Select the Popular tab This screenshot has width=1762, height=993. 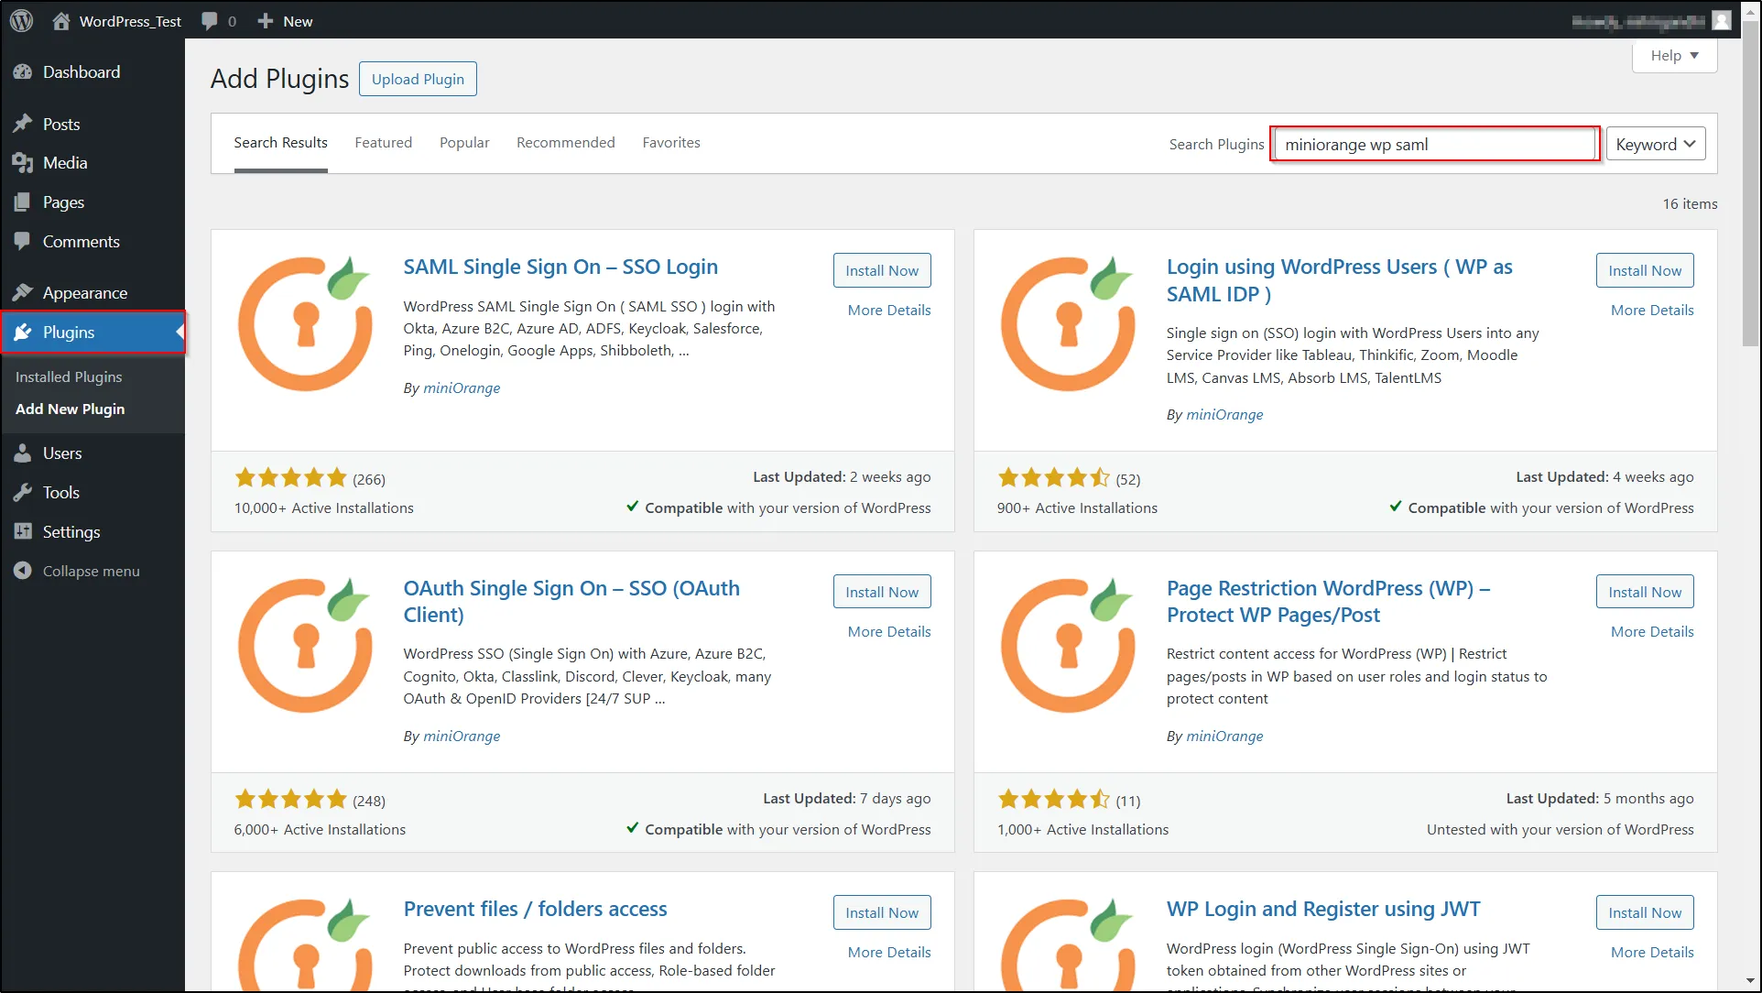pos(463,142)
